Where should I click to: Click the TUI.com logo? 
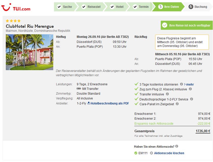[x=16, y=7]
